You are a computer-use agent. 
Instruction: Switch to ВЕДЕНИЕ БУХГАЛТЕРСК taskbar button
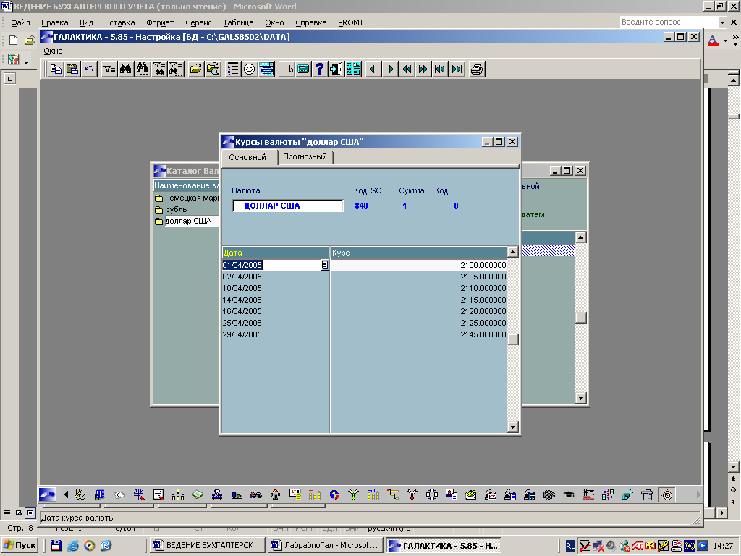(x=208, y=545)
